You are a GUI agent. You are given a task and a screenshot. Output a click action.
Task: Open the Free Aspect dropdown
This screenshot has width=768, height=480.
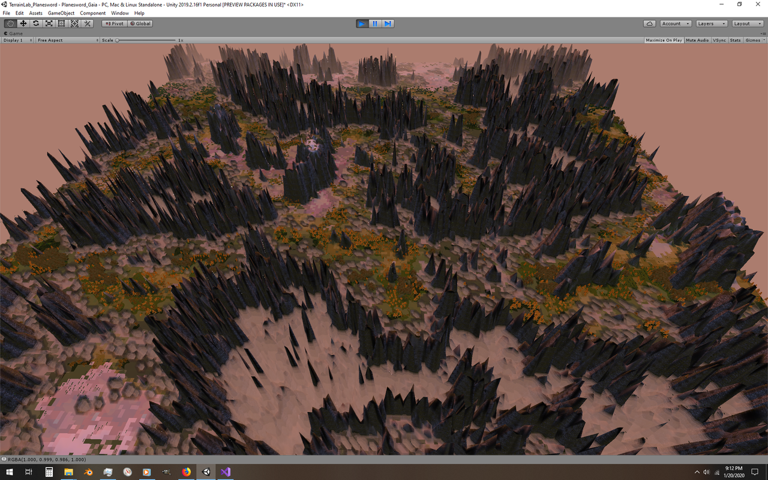point(67,40)
